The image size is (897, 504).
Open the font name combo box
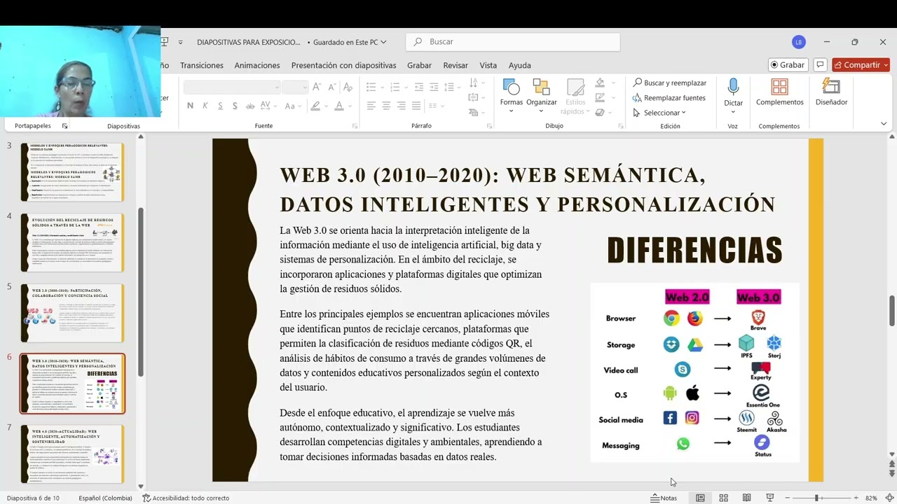[232, 87]
